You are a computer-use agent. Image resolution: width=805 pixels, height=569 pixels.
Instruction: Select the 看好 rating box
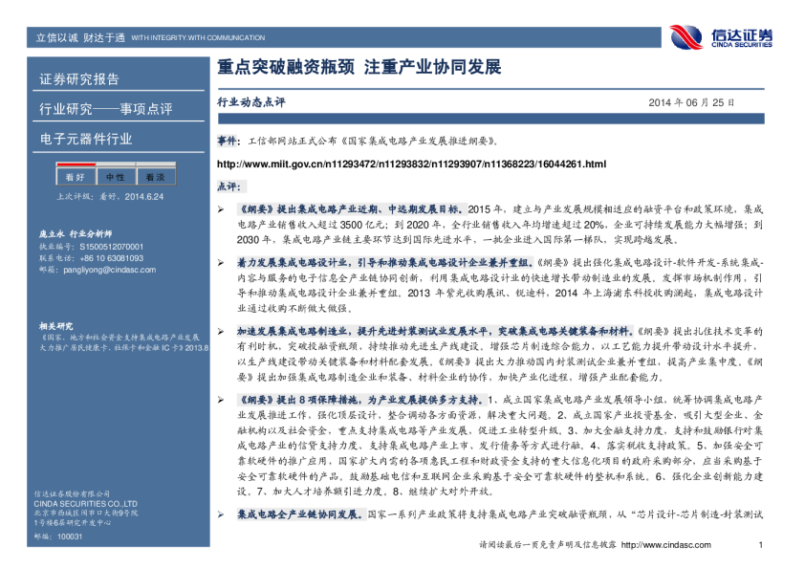tap(75, 178)
